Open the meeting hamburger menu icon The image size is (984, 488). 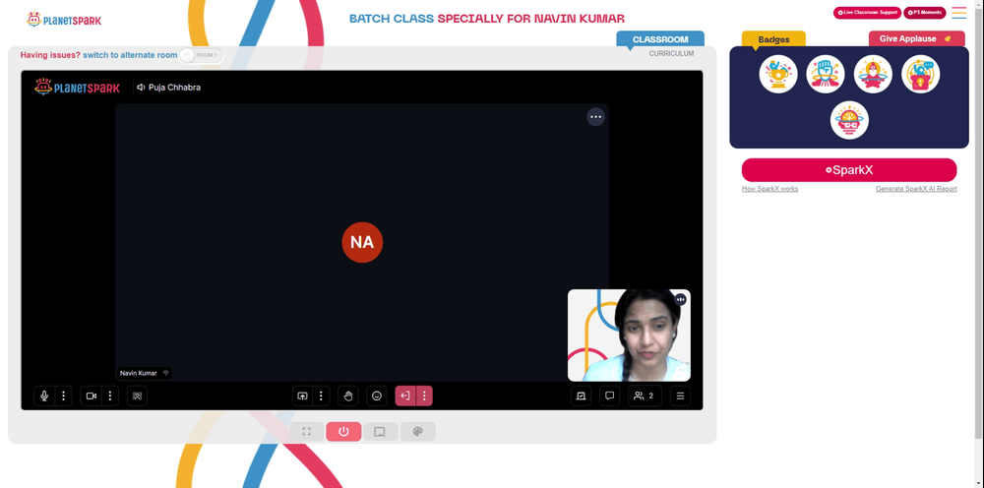tap(680, 396)
